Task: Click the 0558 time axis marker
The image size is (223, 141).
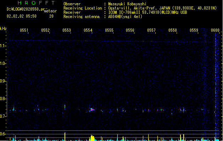Action: pos(173,30)
